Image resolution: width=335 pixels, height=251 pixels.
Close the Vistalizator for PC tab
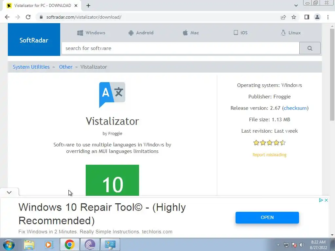(76, 6)
